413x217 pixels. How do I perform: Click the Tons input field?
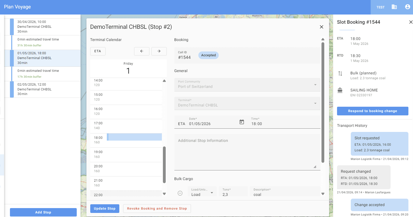[x=233, y=192]
